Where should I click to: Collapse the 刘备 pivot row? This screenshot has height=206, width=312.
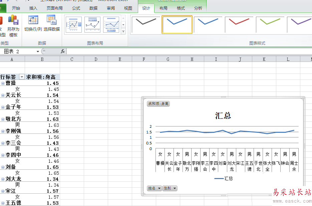[3, 167]
